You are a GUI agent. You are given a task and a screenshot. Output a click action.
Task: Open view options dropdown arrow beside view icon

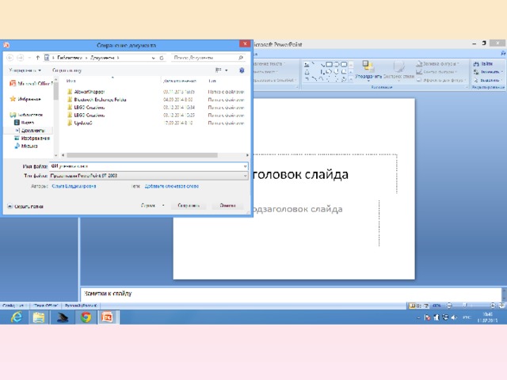(x=227, y=70)
